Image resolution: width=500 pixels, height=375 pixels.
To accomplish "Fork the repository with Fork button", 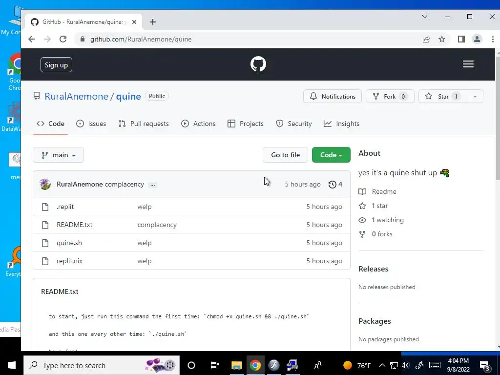I will click(390, 97).
